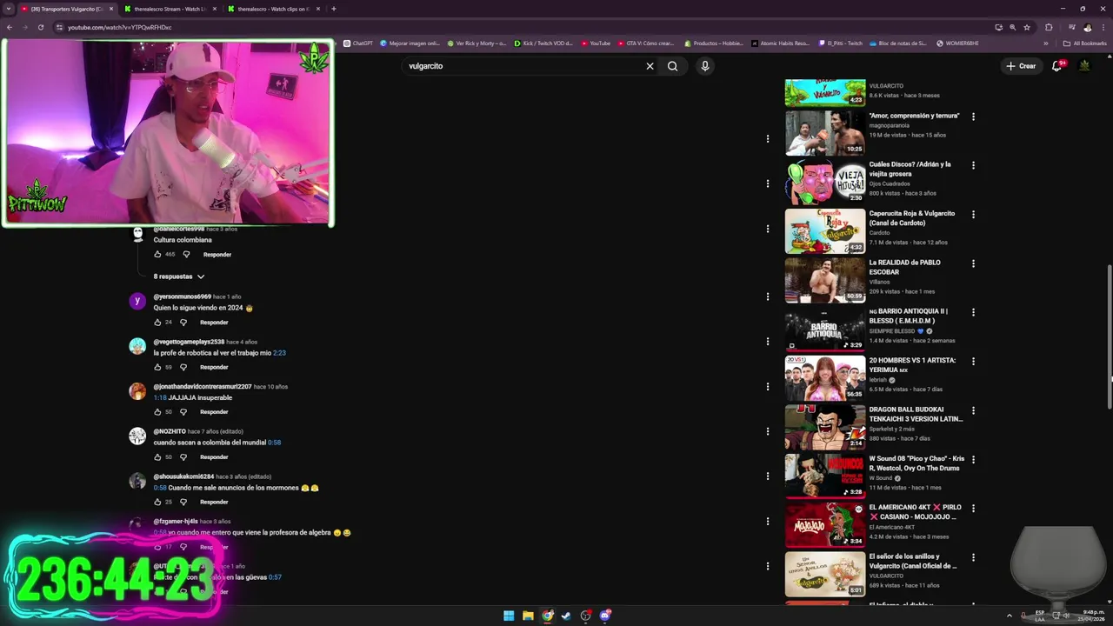Screen dimensions: 1113x626
Task: Open the 'El señor de los anillos y Vulgarcito' thumbnail
Action: point(825,574)
